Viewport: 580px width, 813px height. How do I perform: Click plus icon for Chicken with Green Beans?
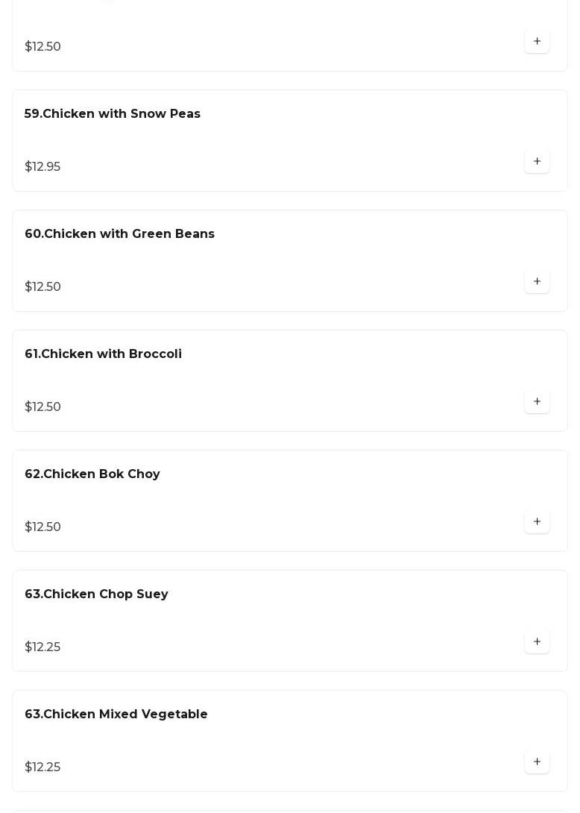[537, 282]
